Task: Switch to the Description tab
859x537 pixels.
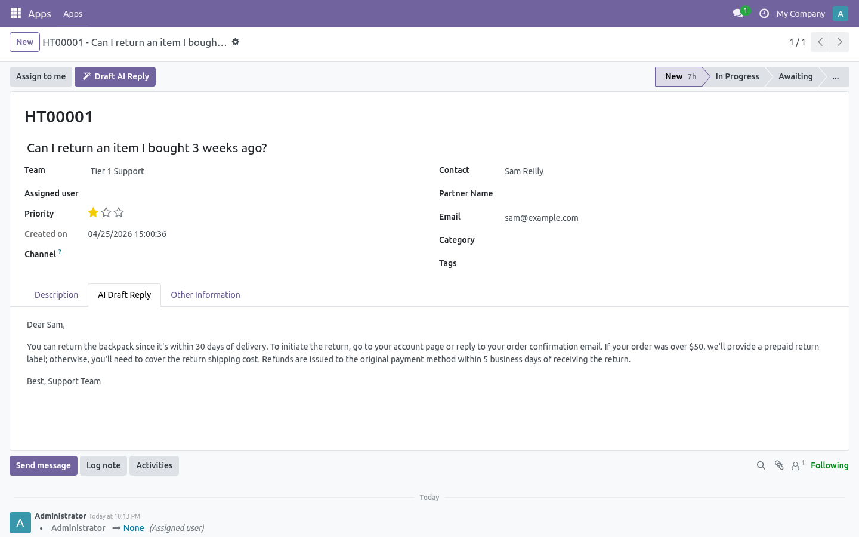Action: [56, 295]
